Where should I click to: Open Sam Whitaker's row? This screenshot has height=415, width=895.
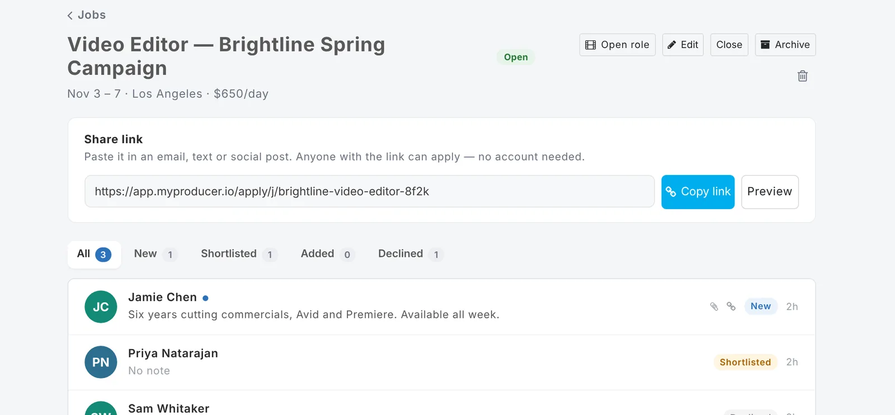[x=441, y=403]
